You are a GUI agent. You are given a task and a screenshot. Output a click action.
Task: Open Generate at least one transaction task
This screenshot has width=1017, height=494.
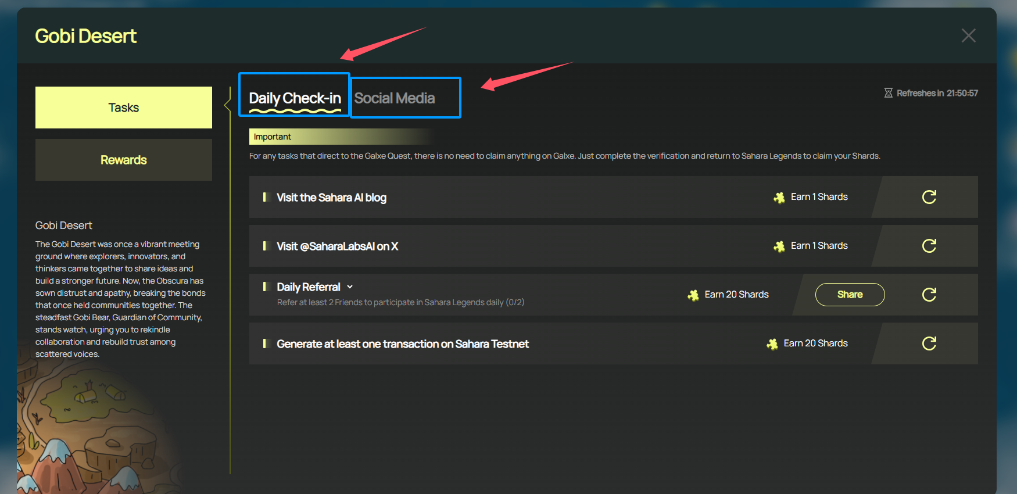[x=403, y=344]
